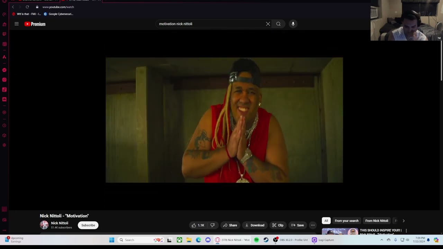Open Steam from the taskbar
The width and height of the screenshot is (443, 249).
(266, 240)
